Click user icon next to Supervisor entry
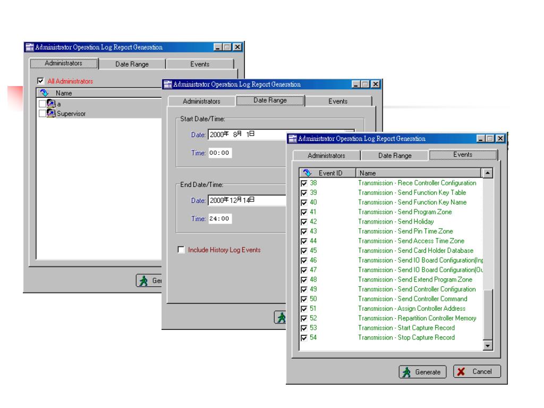 [x=51, y=113]
